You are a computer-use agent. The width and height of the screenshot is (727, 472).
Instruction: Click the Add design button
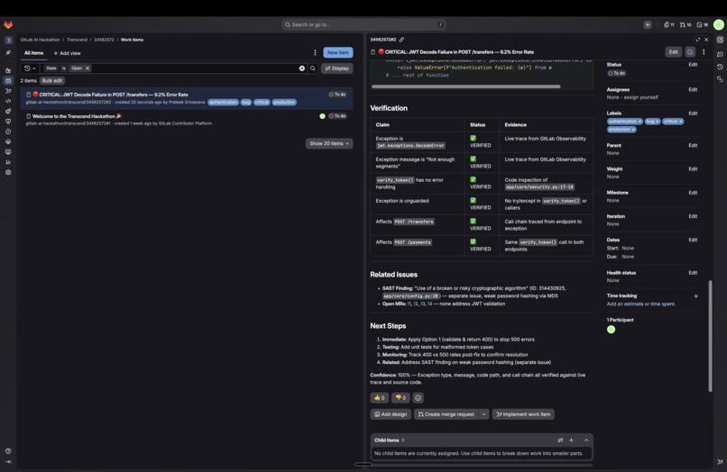pos(391,414)
